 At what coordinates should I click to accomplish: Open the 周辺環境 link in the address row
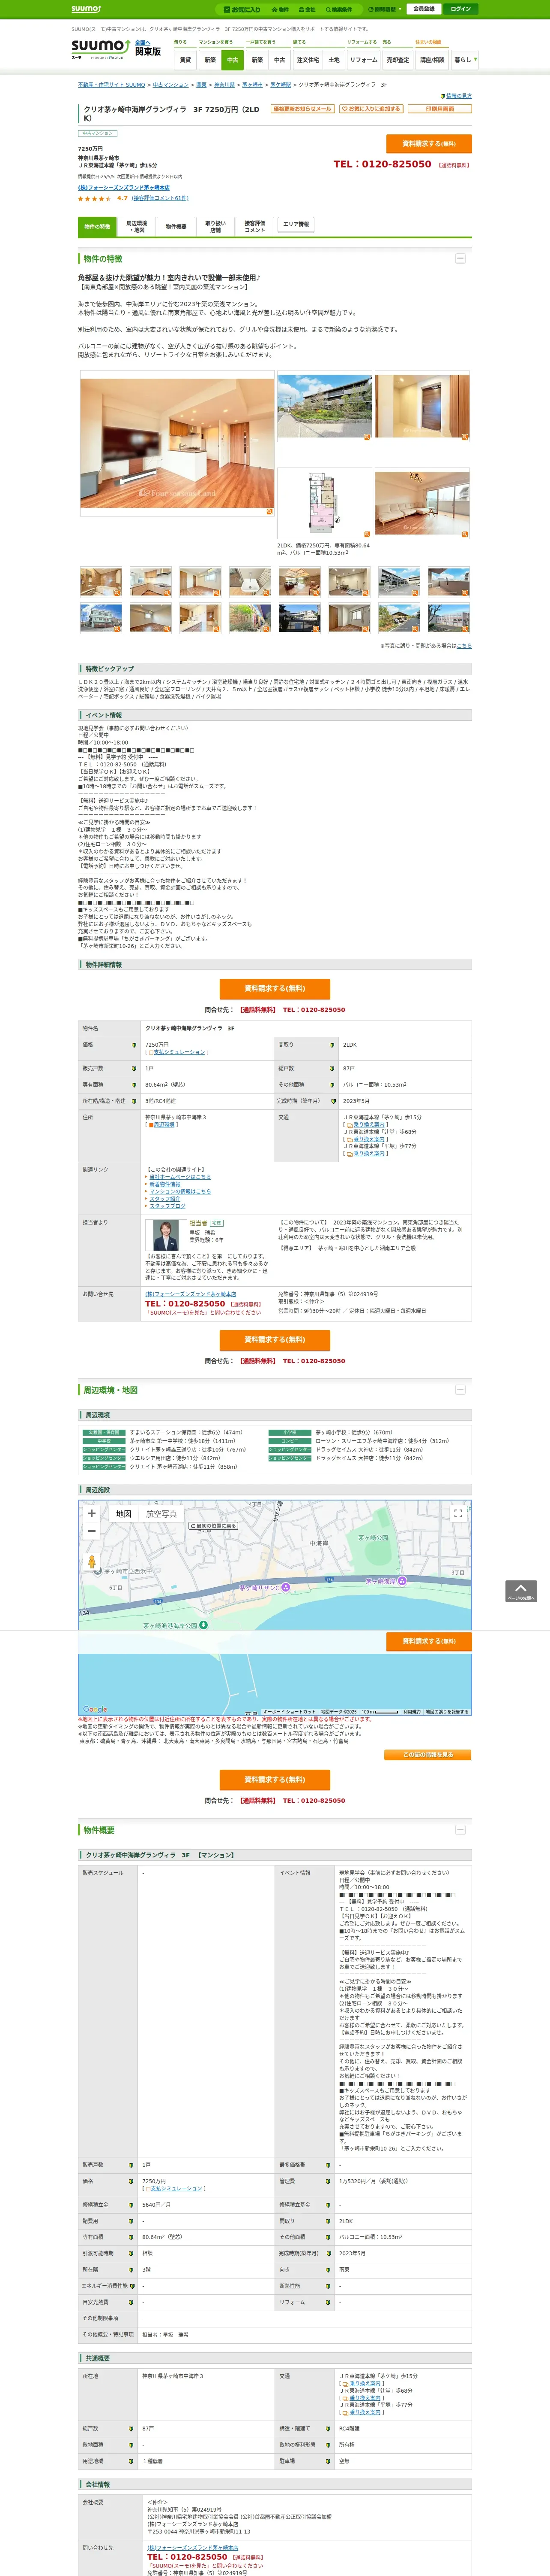(x=164, y=1124)
